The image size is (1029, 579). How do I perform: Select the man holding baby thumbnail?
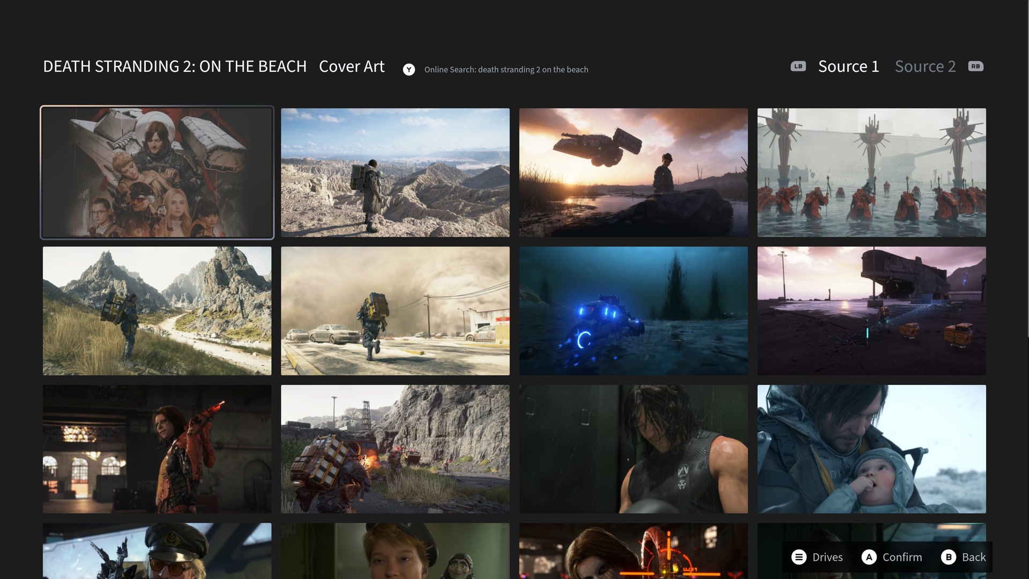point(871,449)
